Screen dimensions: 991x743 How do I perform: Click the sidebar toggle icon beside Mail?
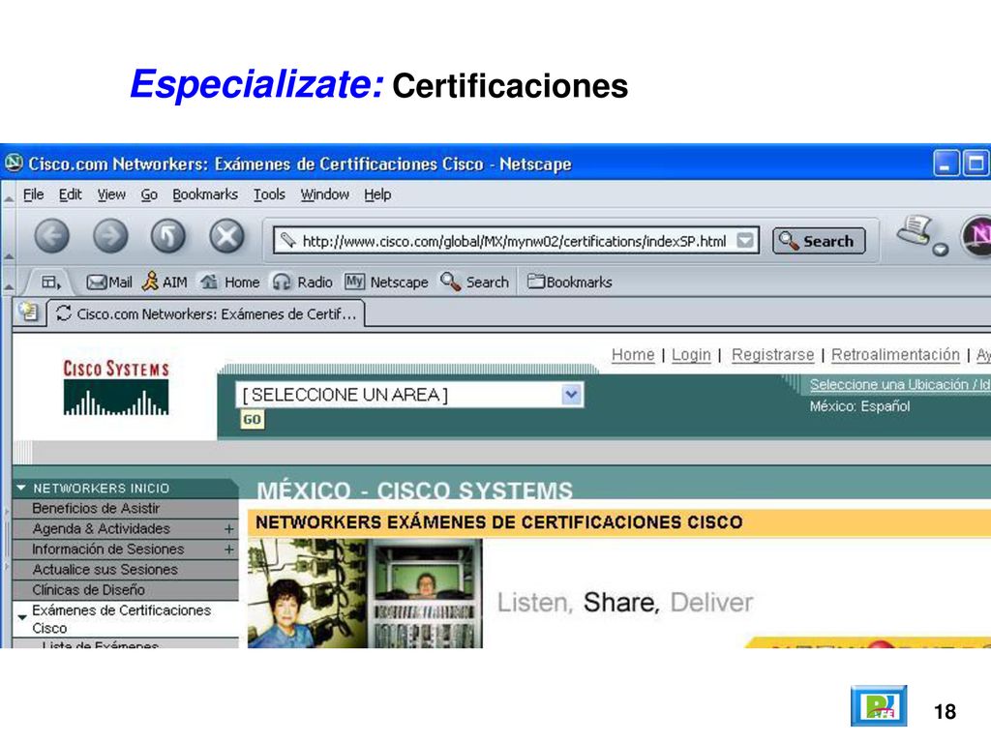50,282
